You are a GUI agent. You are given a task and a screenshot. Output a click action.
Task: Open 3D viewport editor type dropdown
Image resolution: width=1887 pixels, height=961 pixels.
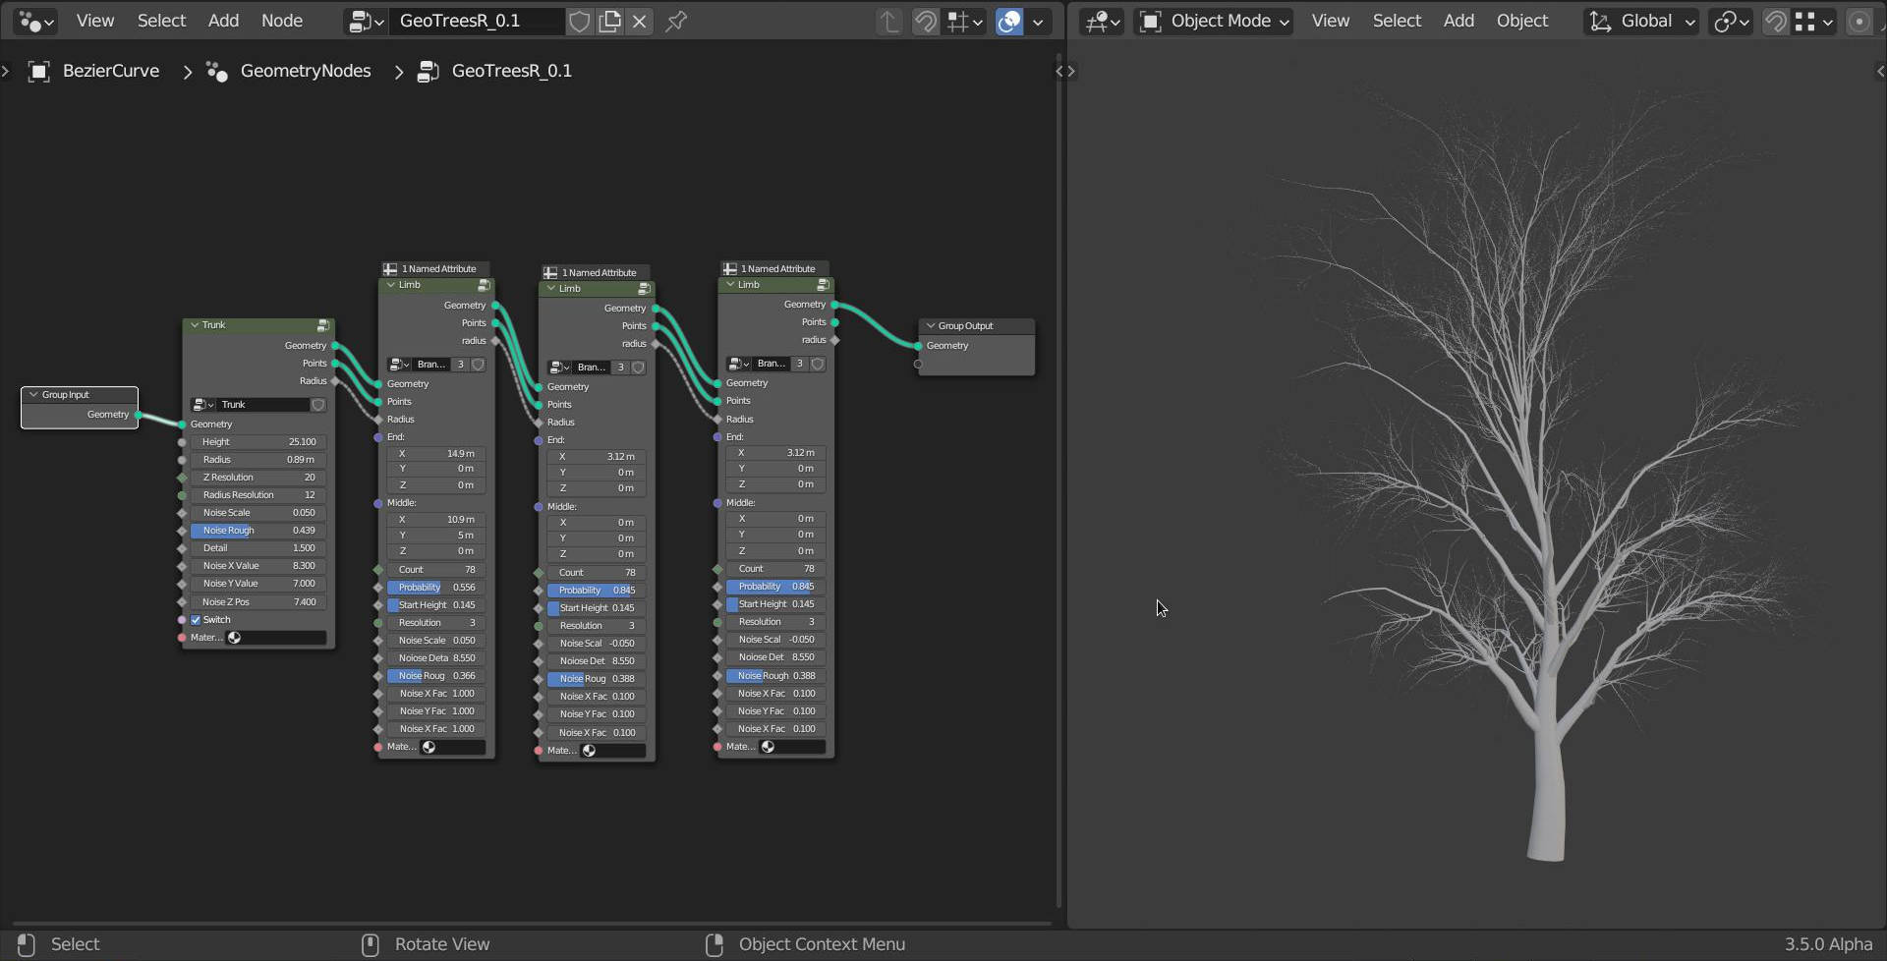pyautogui.click(x=1103, y=21)
